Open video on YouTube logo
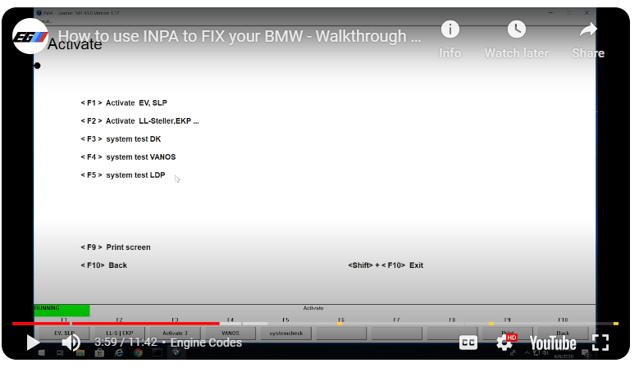639x372 pixels. [x=553, y=343]
